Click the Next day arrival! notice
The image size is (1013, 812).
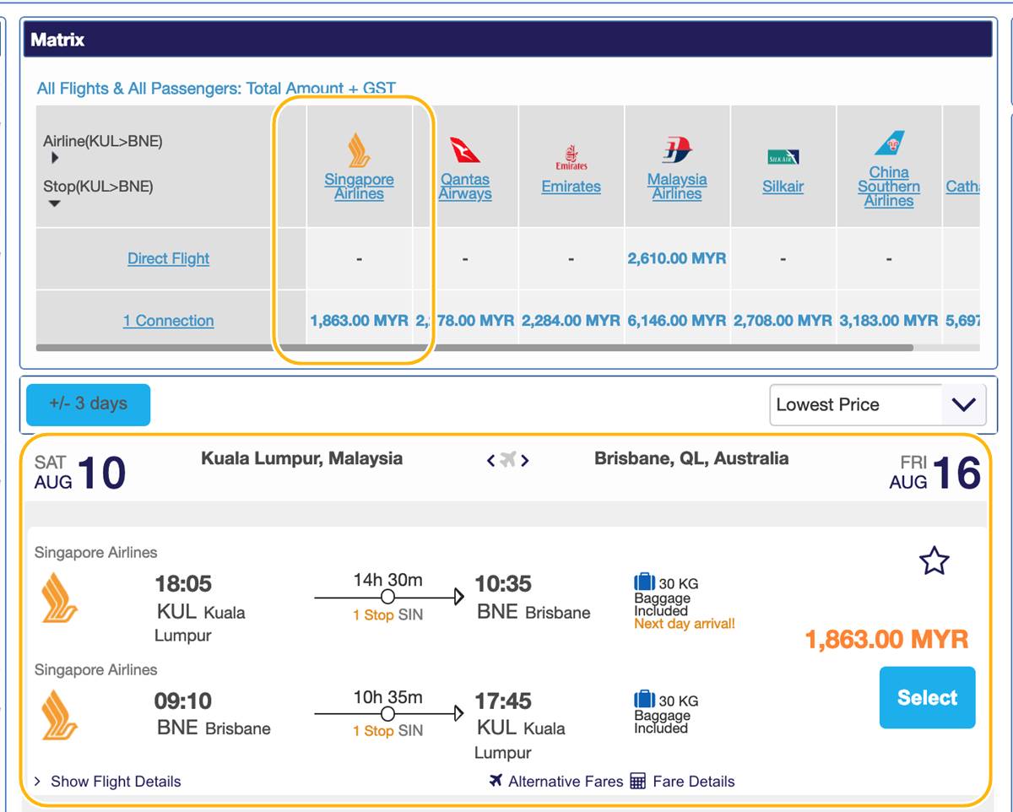(x=685, y=624)
